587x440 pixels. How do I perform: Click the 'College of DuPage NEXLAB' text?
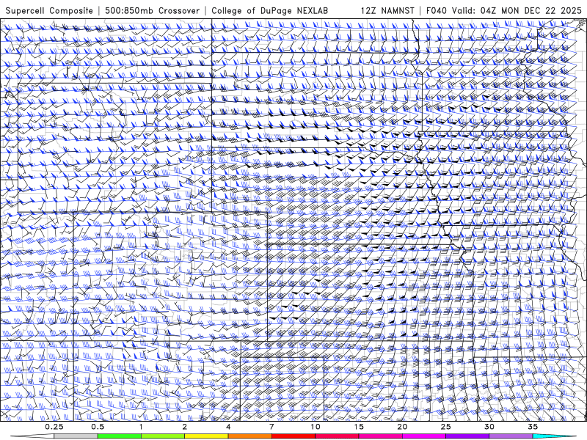(269, 11)
